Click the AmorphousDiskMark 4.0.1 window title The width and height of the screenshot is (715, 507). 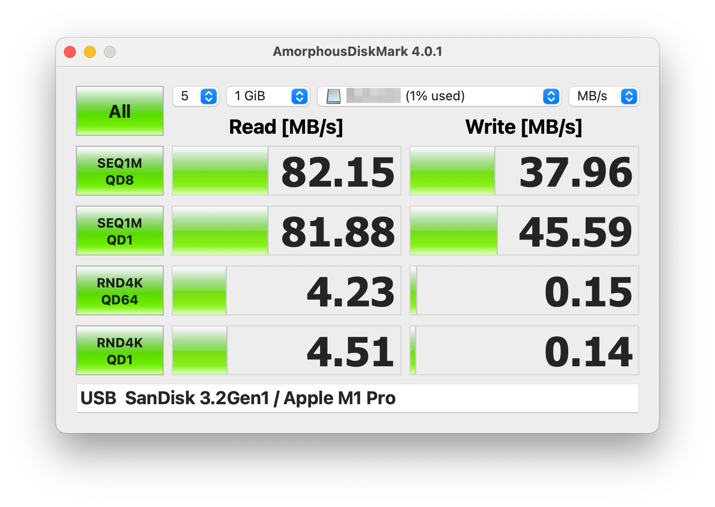pos(357,51)
